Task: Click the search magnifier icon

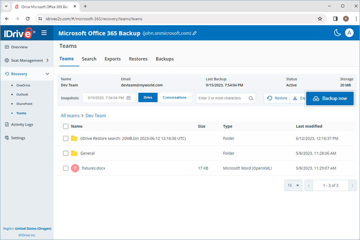Action: point(252,98)
